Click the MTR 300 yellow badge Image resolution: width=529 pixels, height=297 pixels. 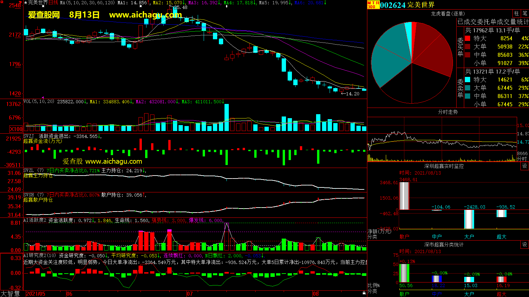373,5
